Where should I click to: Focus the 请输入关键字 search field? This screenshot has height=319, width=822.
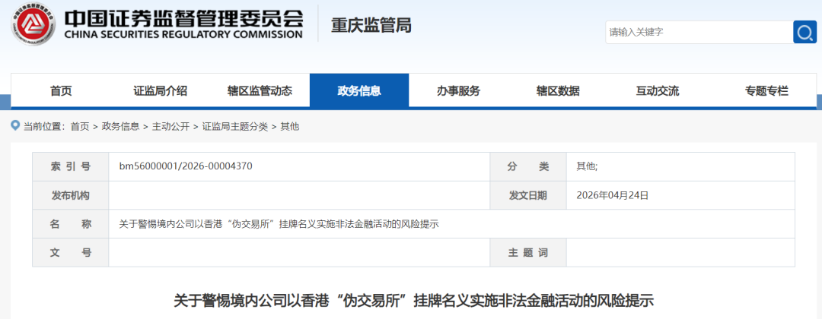(699, 33)
